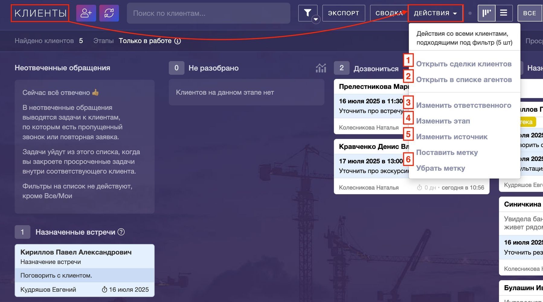Select Открыть сделки клиентов menu item
Screen dimensions: 543x302
pyautogui.click(x=464, y=64)
